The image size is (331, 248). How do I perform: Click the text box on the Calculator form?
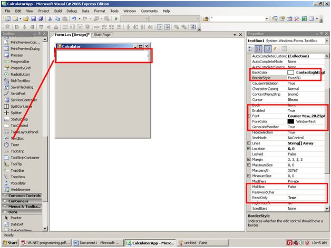click(x=103, y=56)
